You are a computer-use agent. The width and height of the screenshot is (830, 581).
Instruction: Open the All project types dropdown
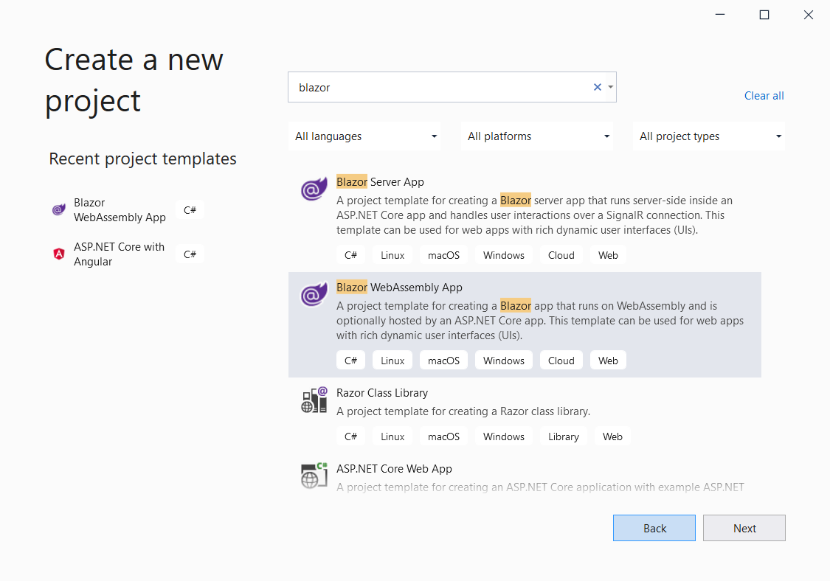coord(708,136)
